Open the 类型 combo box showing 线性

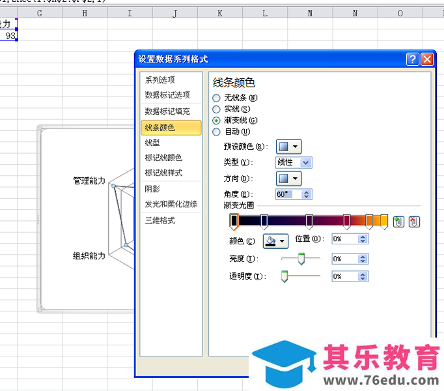[x=294, y=162]
